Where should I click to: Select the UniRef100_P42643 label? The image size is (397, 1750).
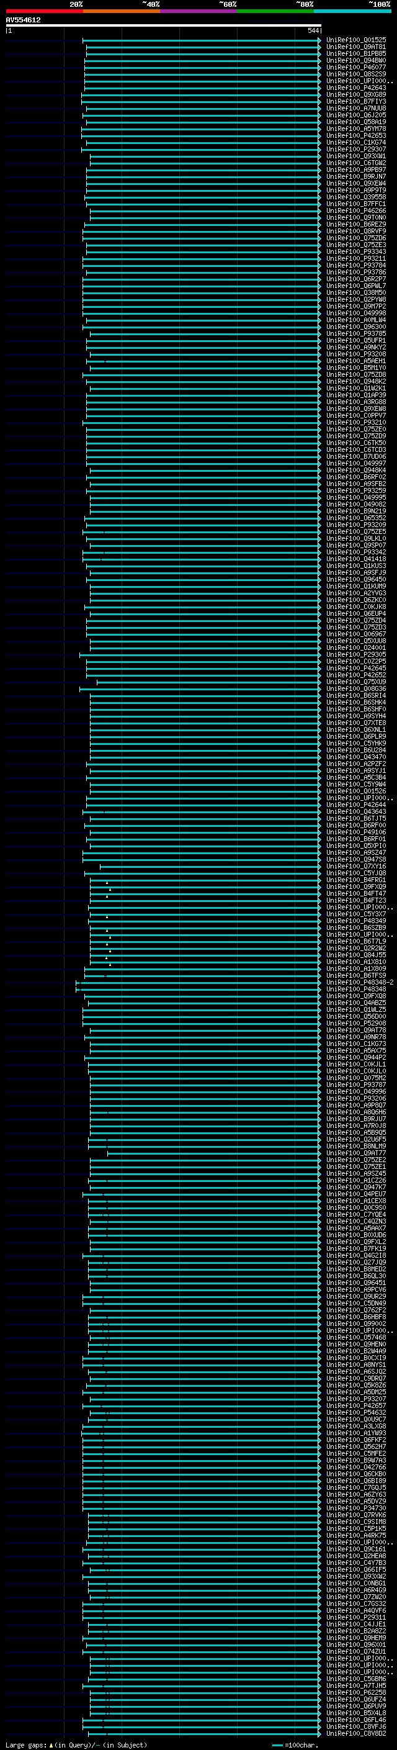(x=356, y=88)
